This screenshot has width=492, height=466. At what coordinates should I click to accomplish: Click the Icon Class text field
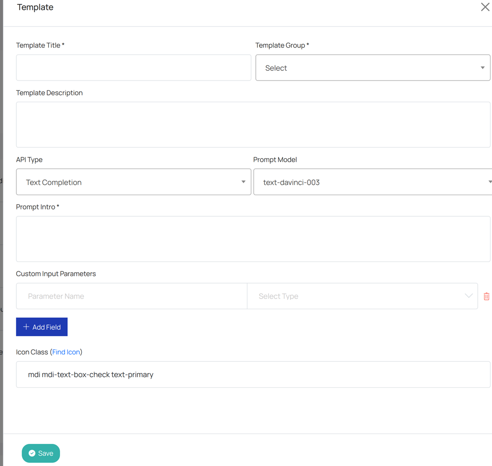(253, 375)
